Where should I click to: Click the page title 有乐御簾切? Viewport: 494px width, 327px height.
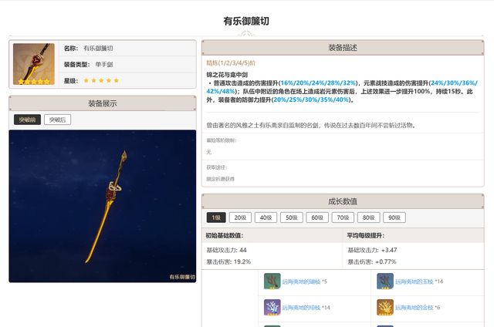click(x=246, y=21)
